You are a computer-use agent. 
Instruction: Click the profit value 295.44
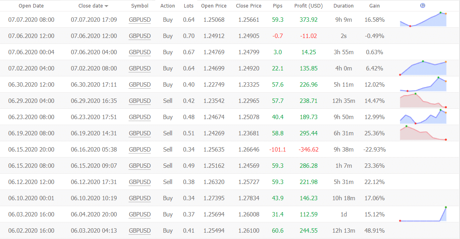coord(309,133)
